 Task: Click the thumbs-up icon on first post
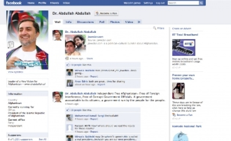click(x=68, y=65)
